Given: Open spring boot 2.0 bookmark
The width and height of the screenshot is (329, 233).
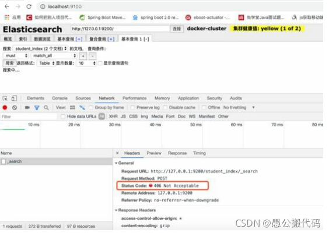Looking at the screenshot, I should coord(156,17).
